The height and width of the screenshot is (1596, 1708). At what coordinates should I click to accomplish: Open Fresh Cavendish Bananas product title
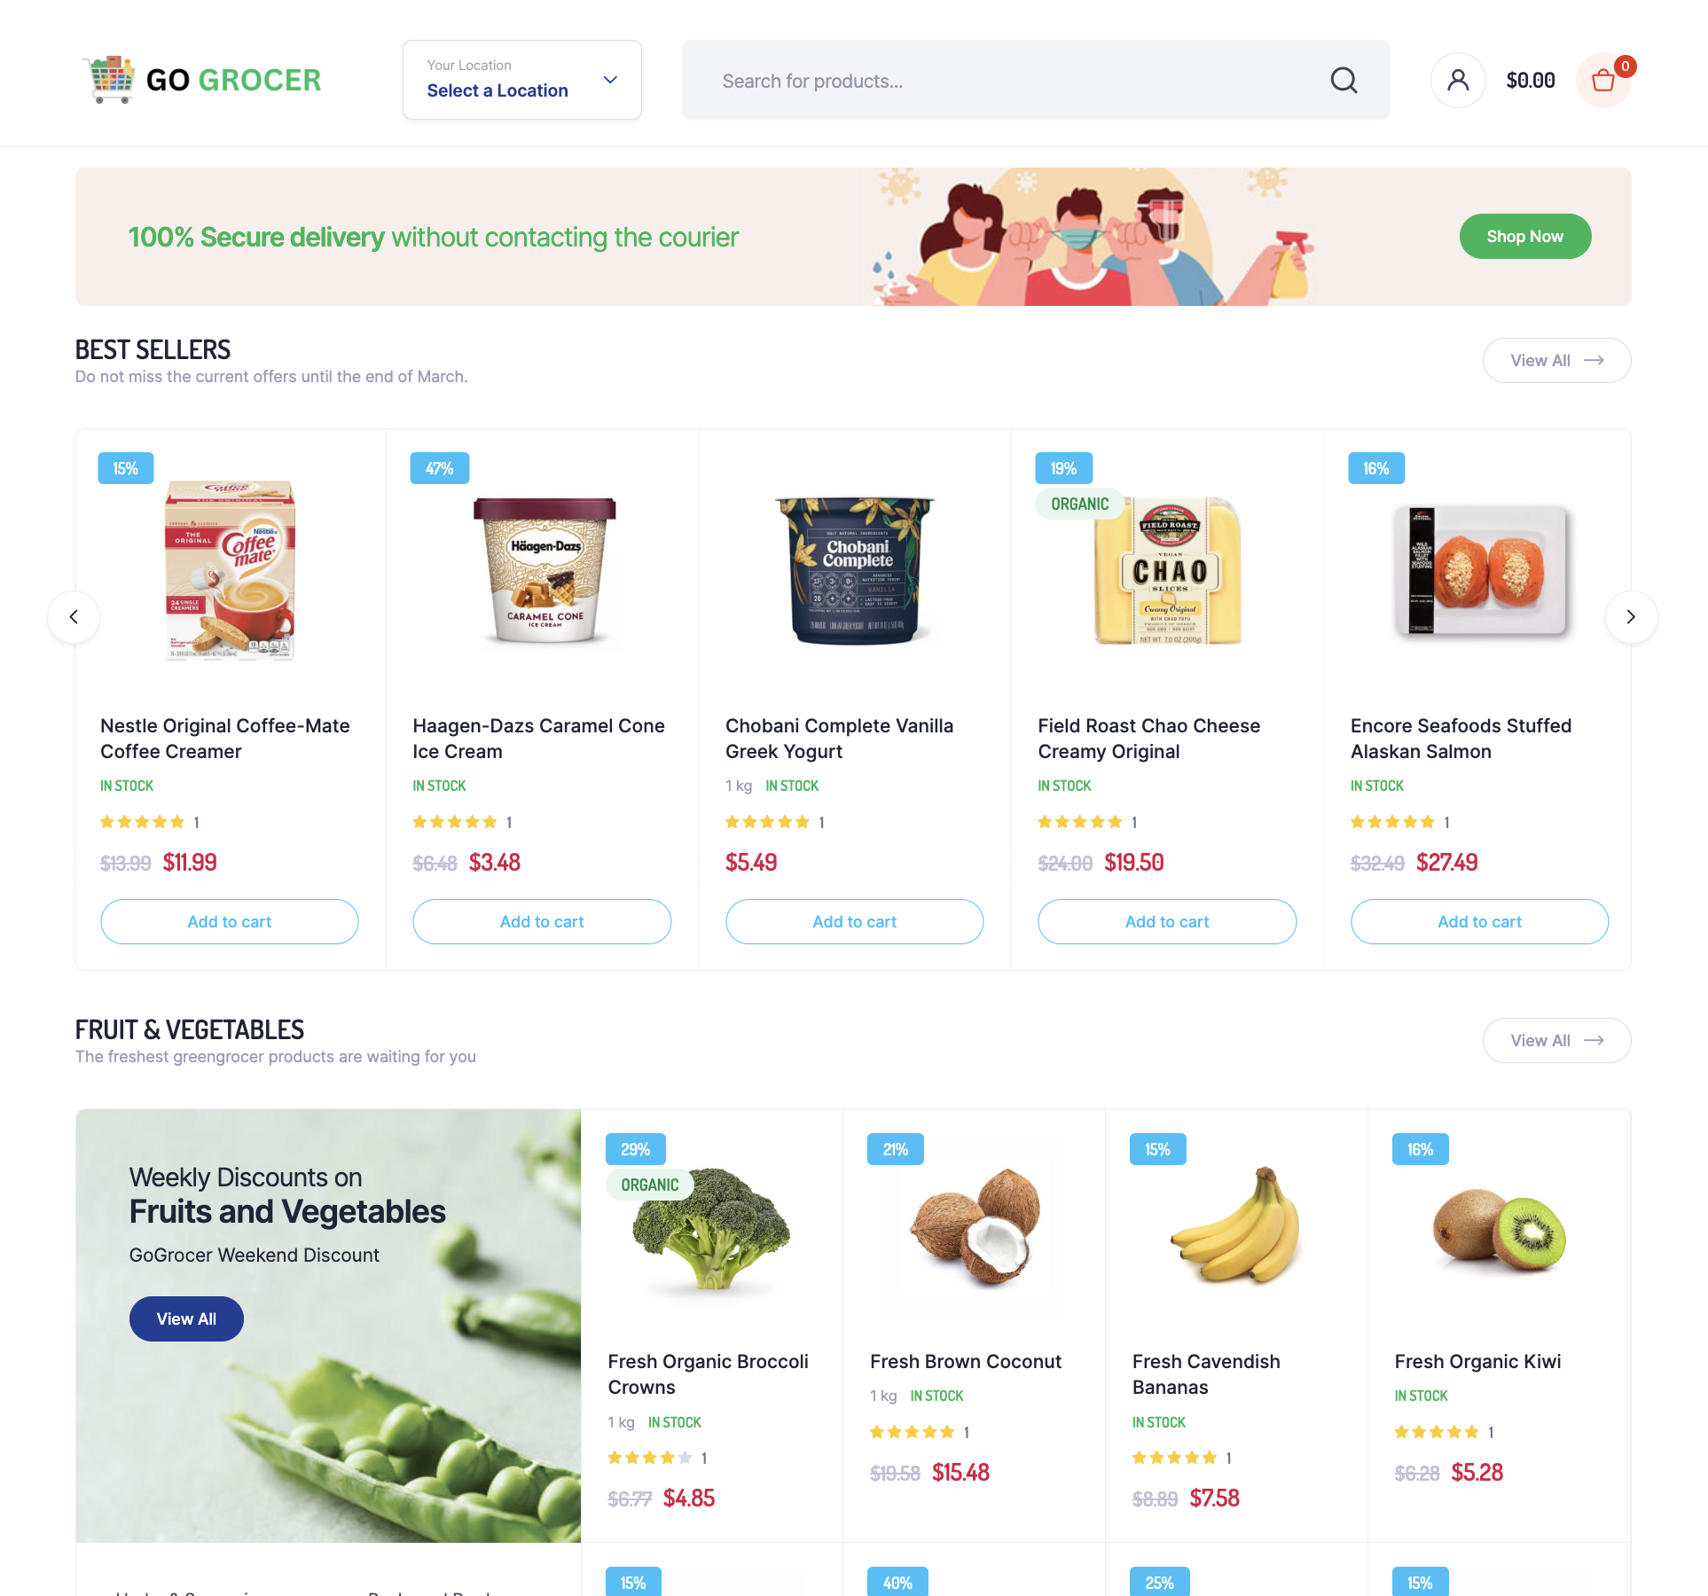tap(1206, 1373)
